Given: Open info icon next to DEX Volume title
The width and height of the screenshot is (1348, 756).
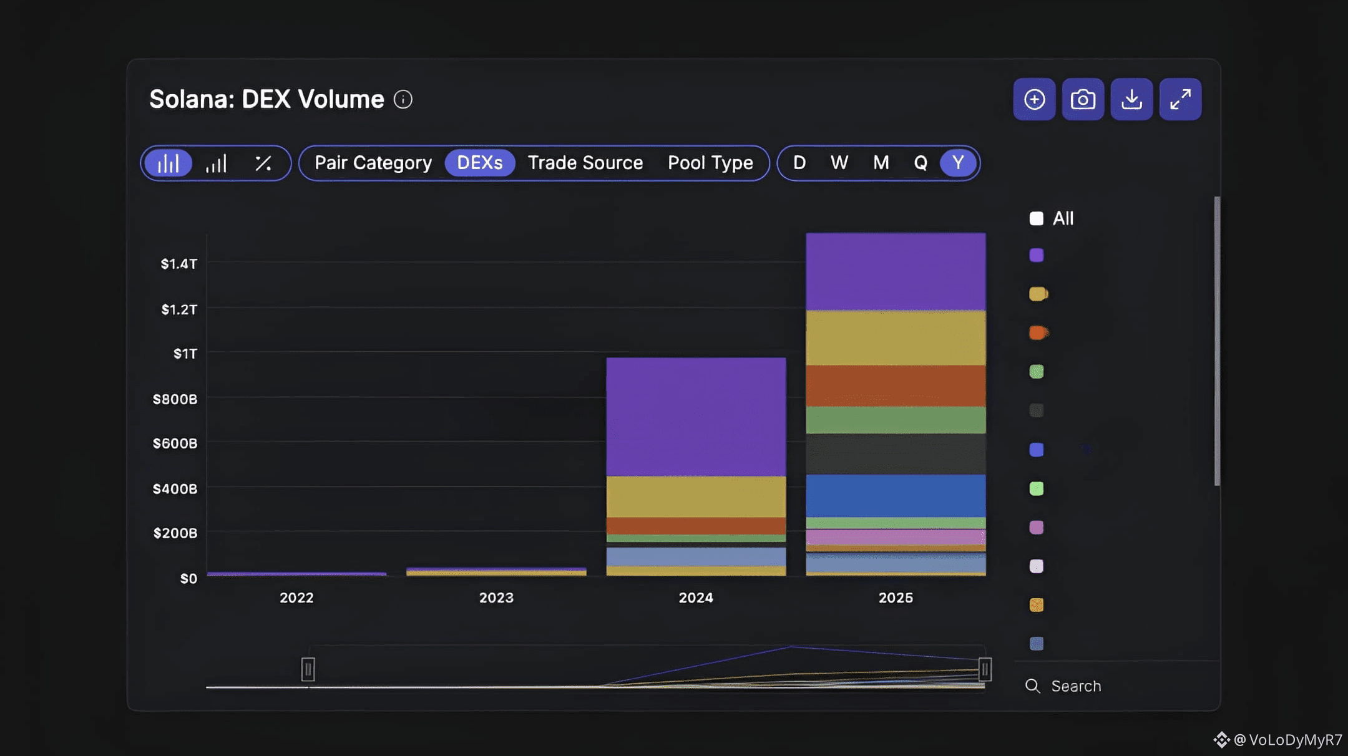Looking at the screenshot, I should click(x=403, y=99).
